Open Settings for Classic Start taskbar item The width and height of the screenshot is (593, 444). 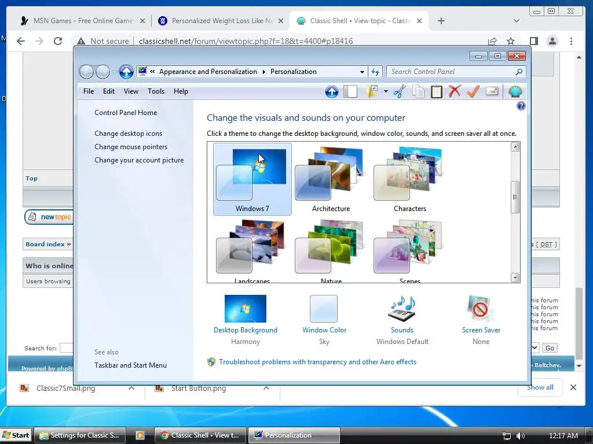[80, 435]
